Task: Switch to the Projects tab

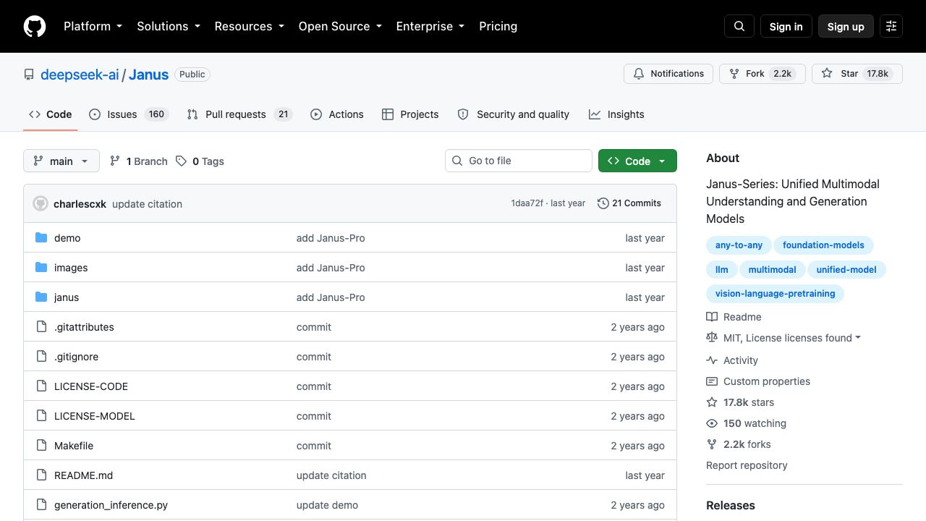Action: (x=410, y=114)
